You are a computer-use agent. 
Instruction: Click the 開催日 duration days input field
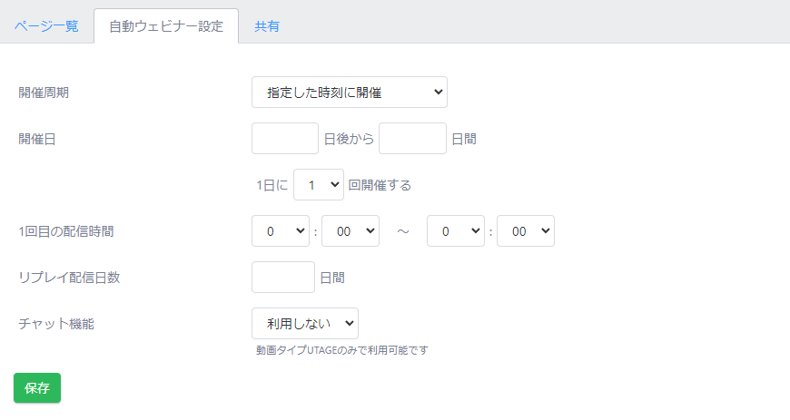[x=412, y=139]
